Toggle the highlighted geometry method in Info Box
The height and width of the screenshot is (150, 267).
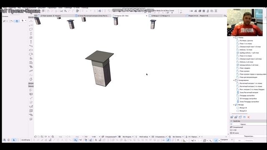[17, 21]
